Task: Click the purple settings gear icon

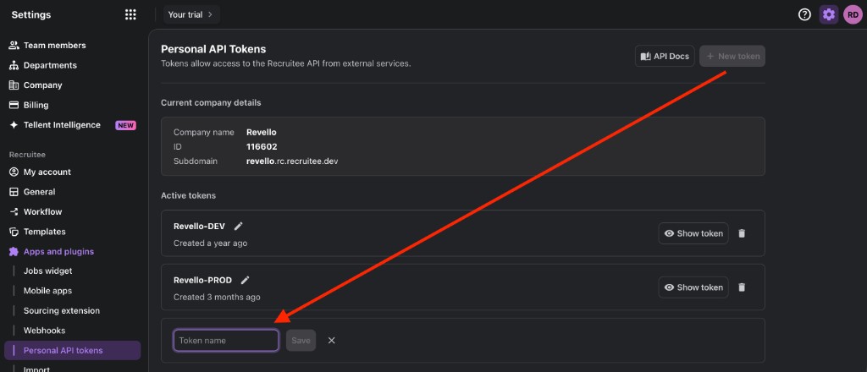Action: coord(828,15)
